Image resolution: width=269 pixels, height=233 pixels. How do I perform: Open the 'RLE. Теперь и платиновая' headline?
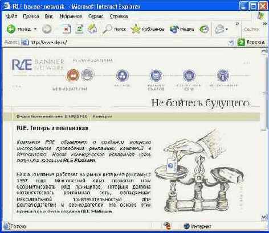pos(52,128)
